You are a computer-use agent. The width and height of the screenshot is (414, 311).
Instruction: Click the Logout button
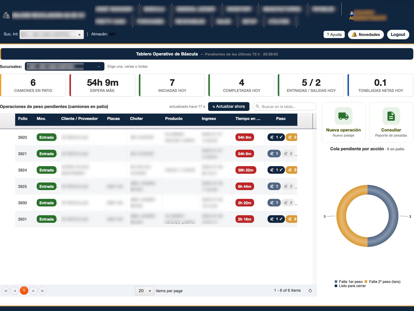[x=398, y=35]
